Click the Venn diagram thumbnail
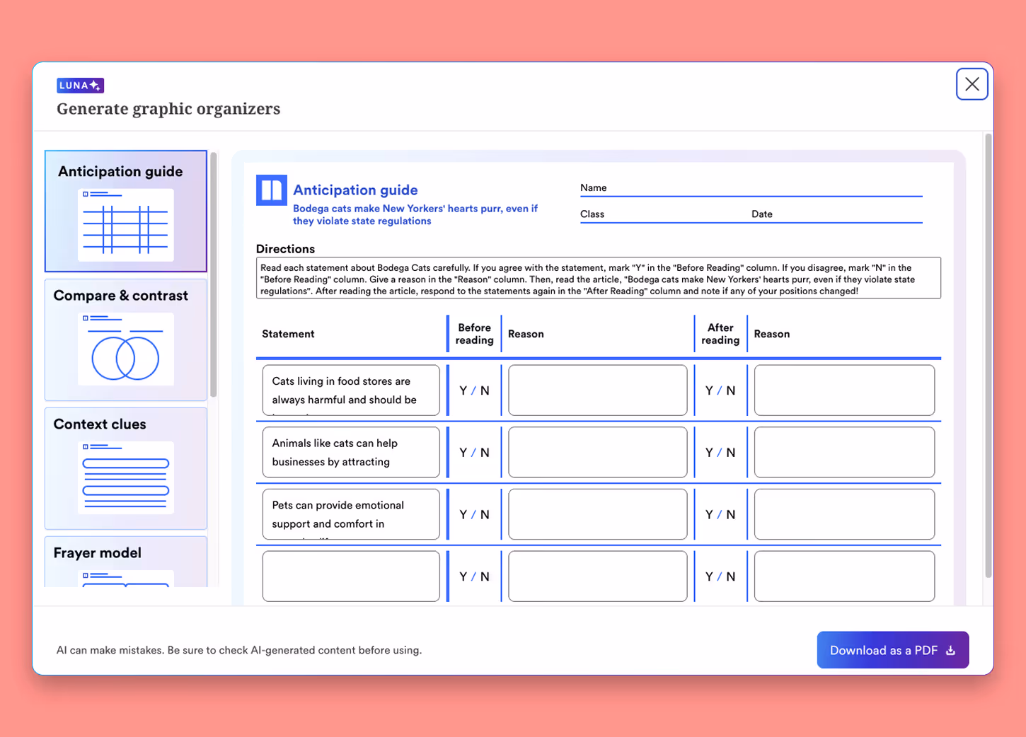 click(126, 349)
